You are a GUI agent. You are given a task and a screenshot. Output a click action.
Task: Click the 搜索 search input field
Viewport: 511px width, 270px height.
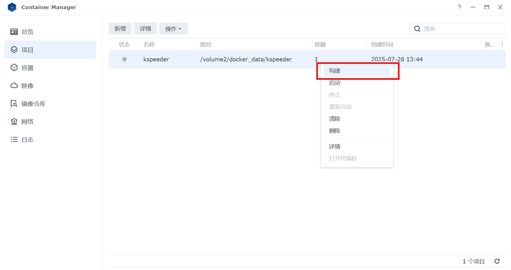pyautogui.click(x=462, y=29)
